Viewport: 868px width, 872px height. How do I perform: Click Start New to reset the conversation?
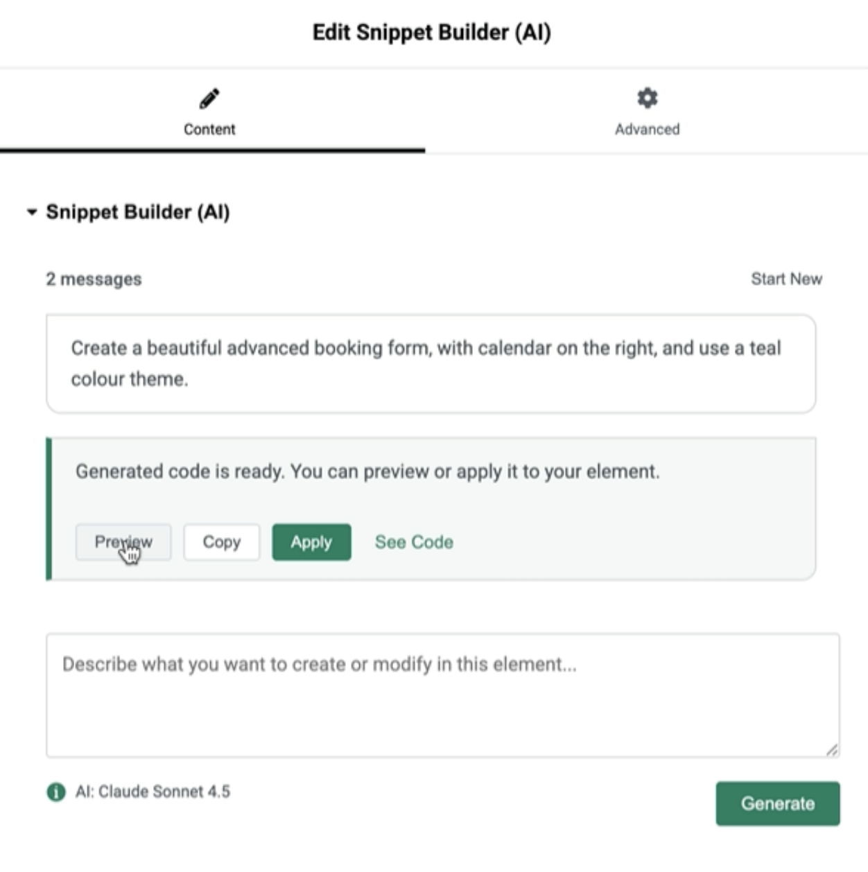click(x=785, y=279)
